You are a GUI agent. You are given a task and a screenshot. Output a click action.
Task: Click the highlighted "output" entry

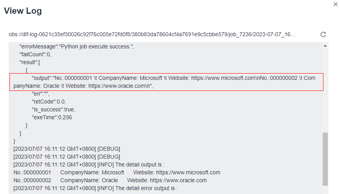[166, 82]
